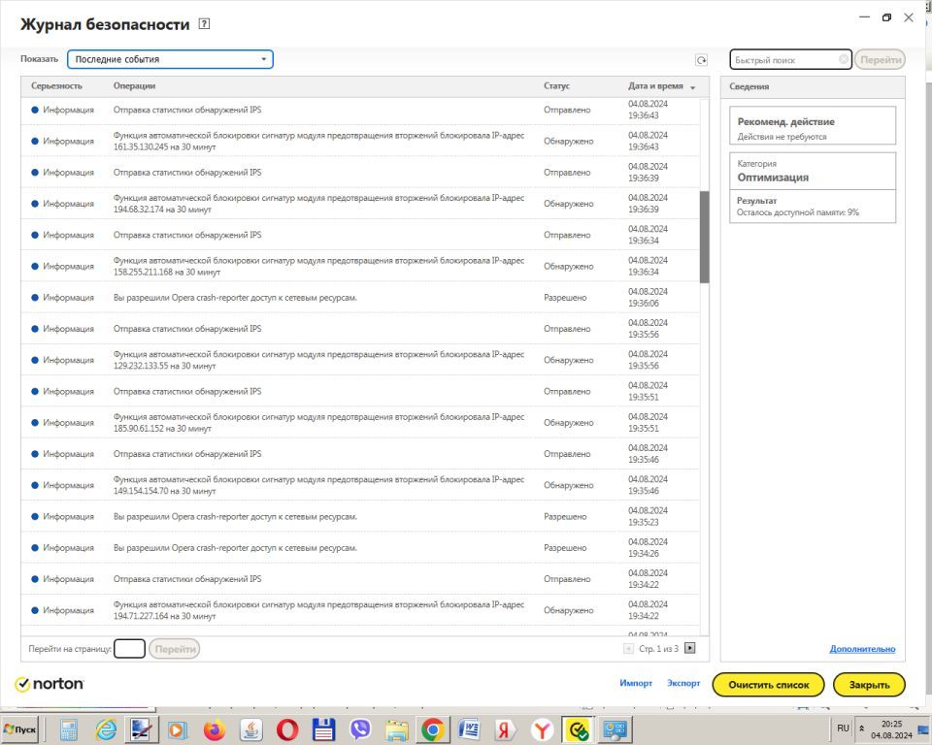The width and height of the screenshot is (932, 745).
Task: Select row blocking IP 149.154.154.70
Action: (x=360, y=485)
